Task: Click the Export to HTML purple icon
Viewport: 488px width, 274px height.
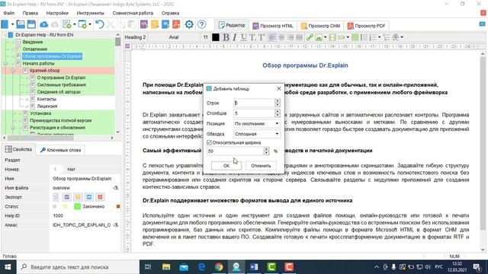Action: [x=144, y=24]
